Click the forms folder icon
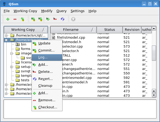This screenshot has width=160, height=122. [17, 49]
